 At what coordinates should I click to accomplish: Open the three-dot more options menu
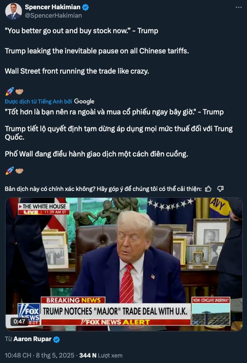tap(239, 8)
